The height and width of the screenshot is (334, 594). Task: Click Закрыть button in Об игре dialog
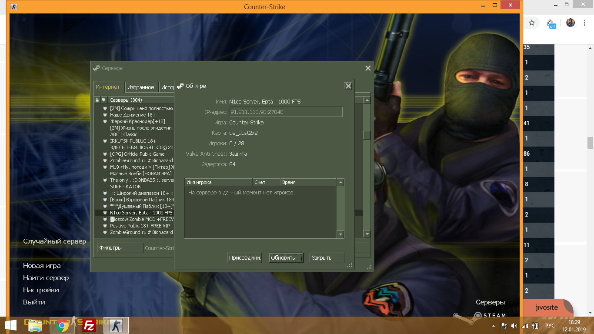(327, 258)
